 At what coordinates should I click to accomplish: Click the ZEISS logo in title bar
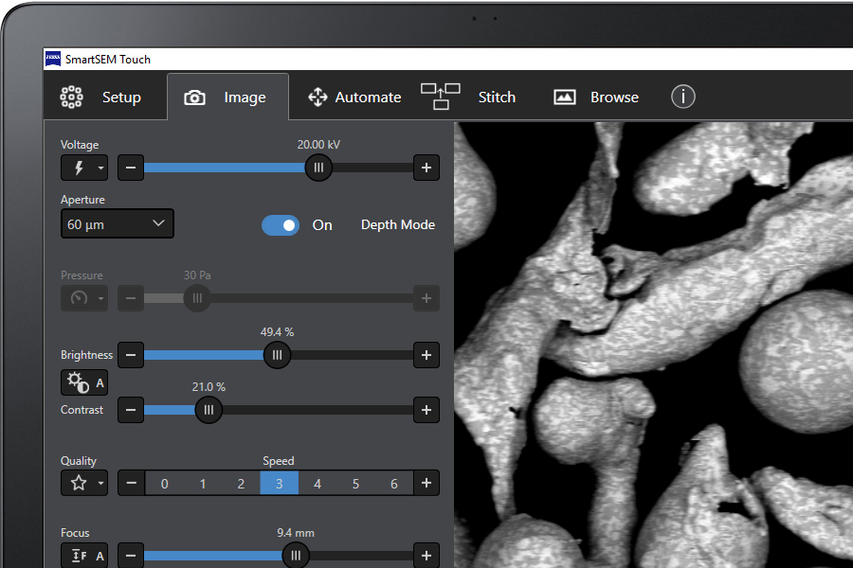coord(53,59)
